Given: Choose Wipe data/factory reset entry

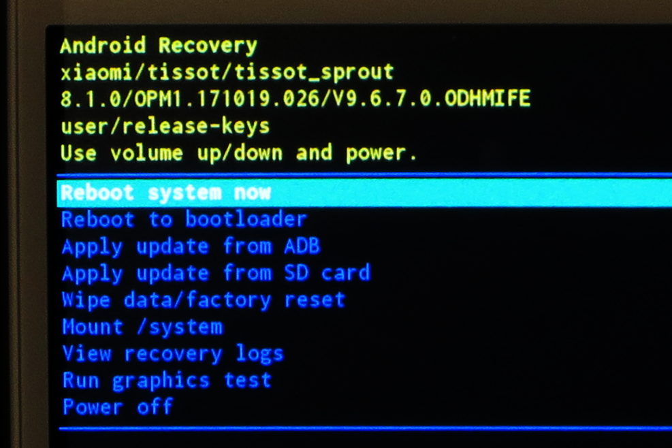Looking at the screenshot, I should click(203, 300).
